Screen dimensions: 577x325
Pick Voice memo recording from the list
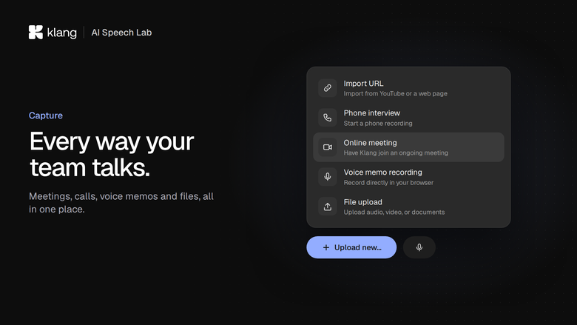pos(408,177)
